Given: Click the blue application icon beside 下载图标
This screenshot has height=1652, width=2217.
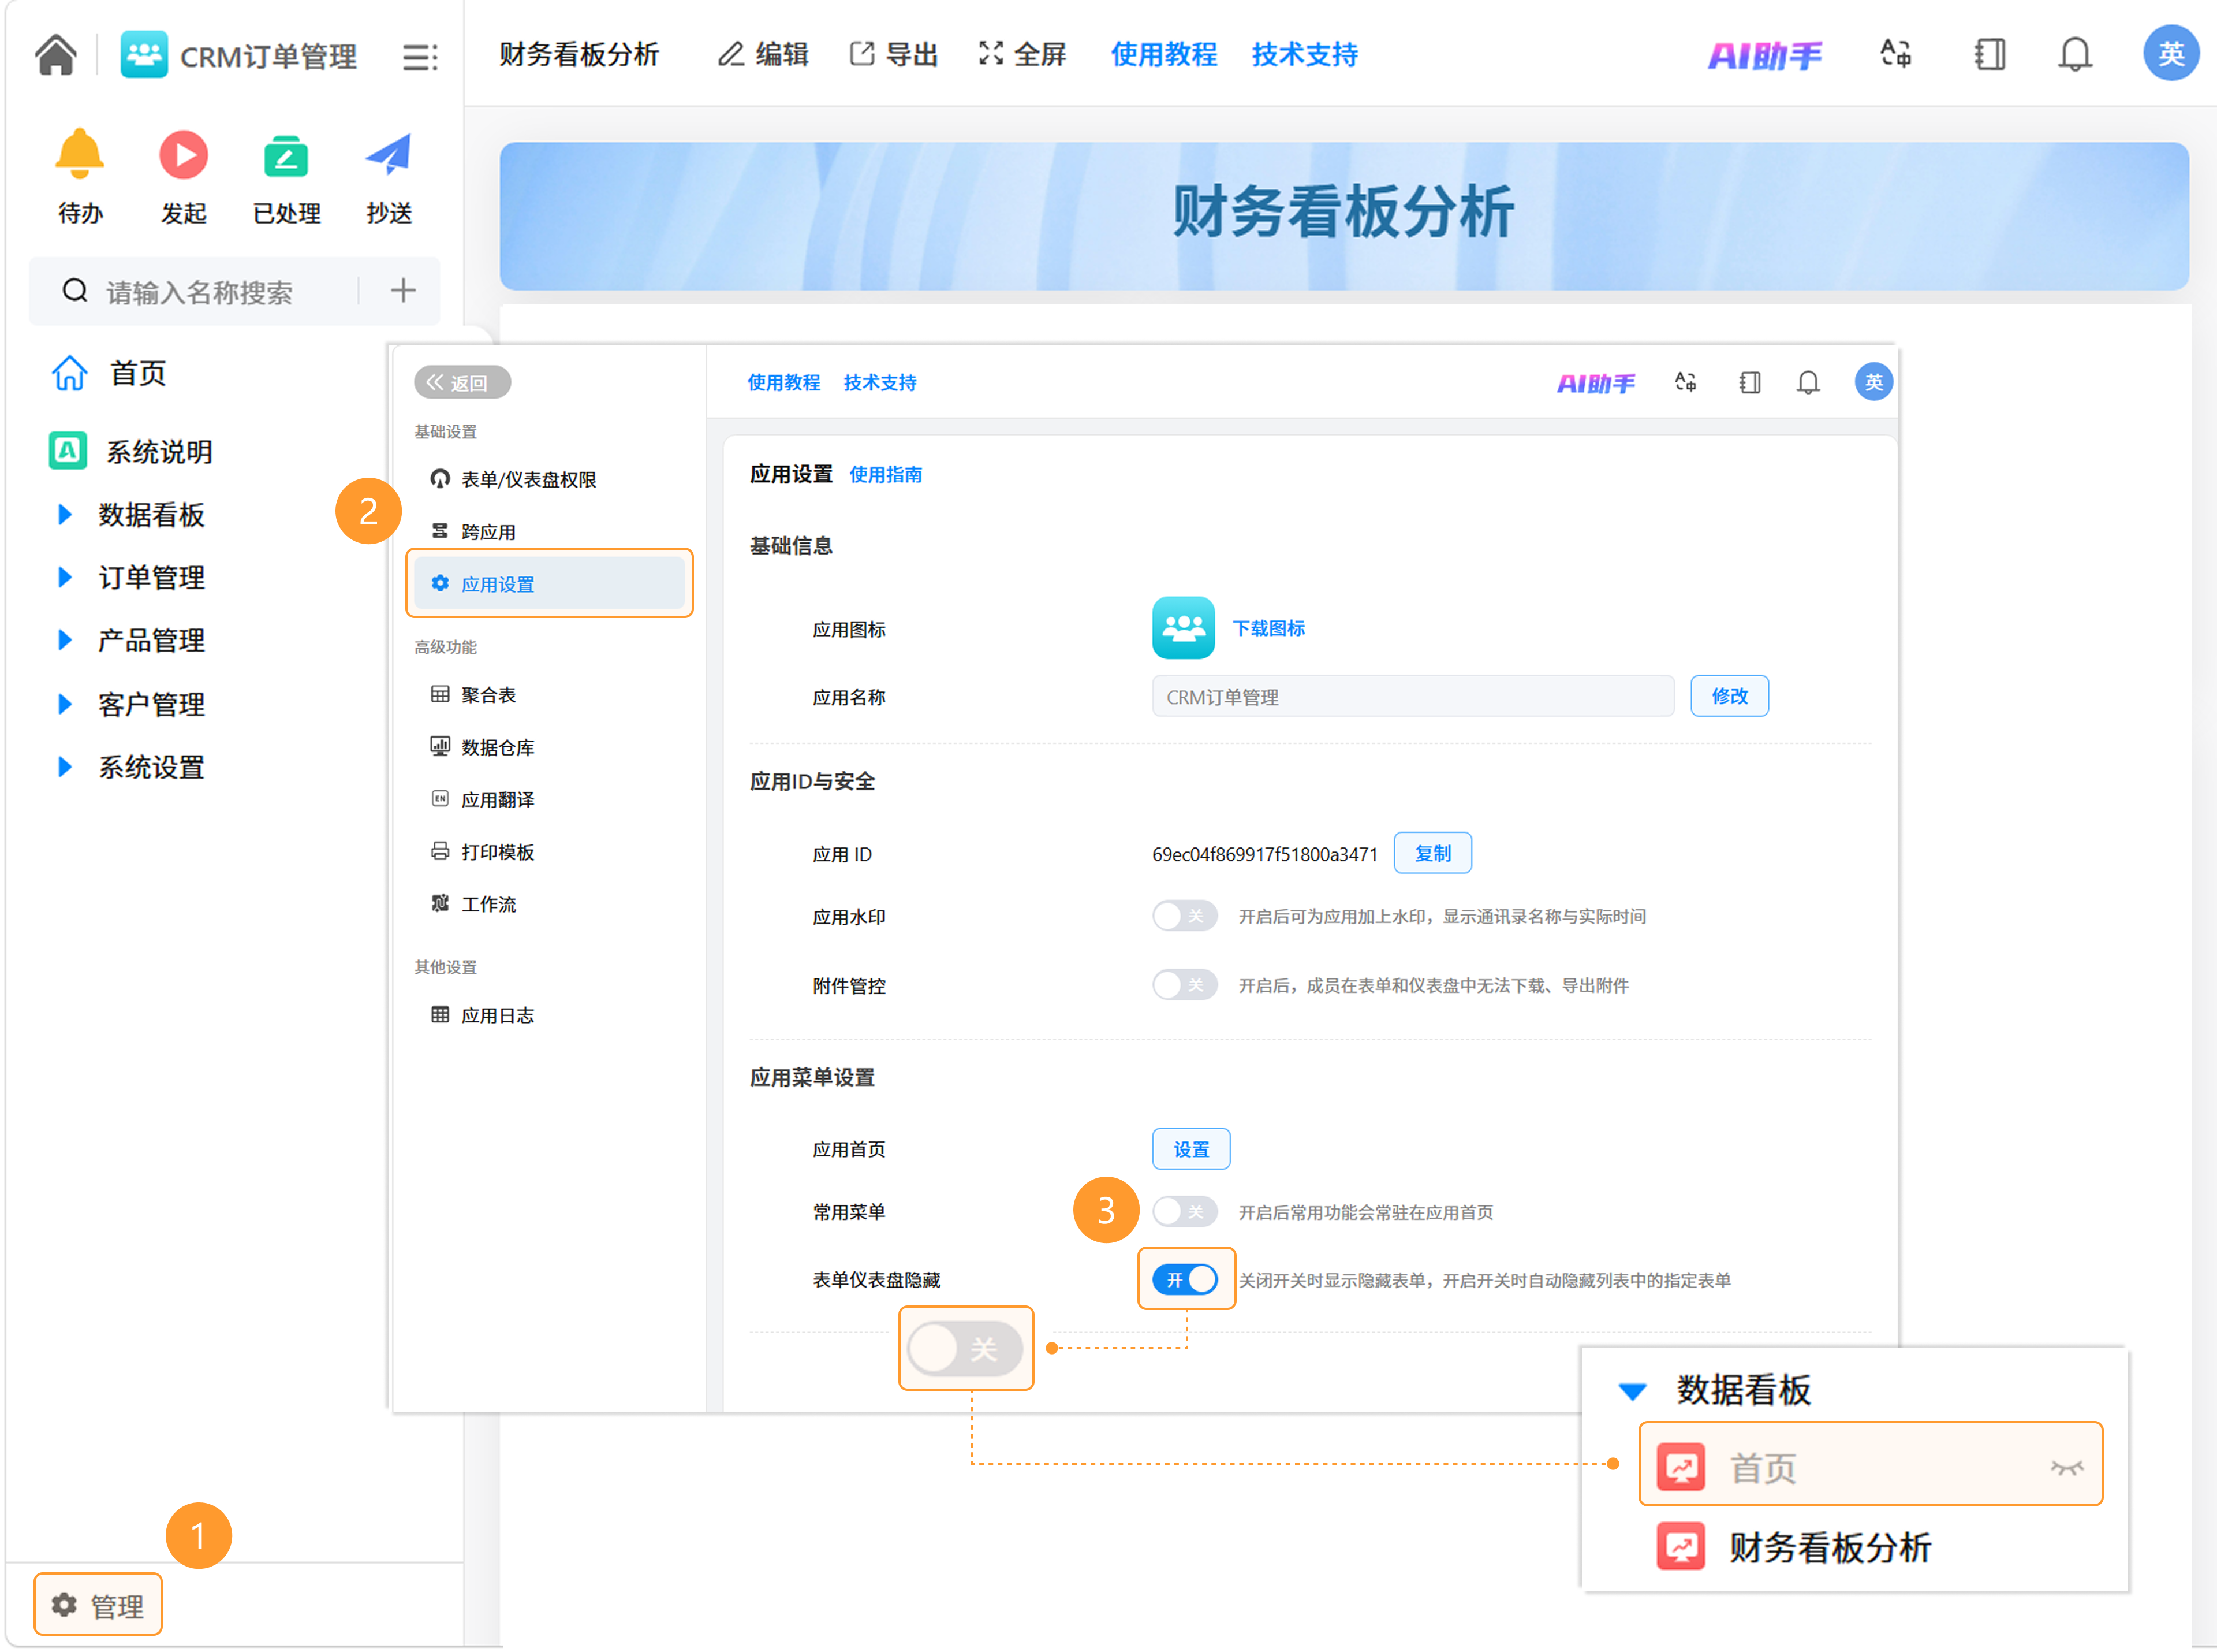Looking at the screenshot, I should pyautogui.click(x=1184, y=628).
